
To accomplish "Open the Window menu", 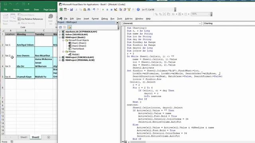I will [139, 19].
